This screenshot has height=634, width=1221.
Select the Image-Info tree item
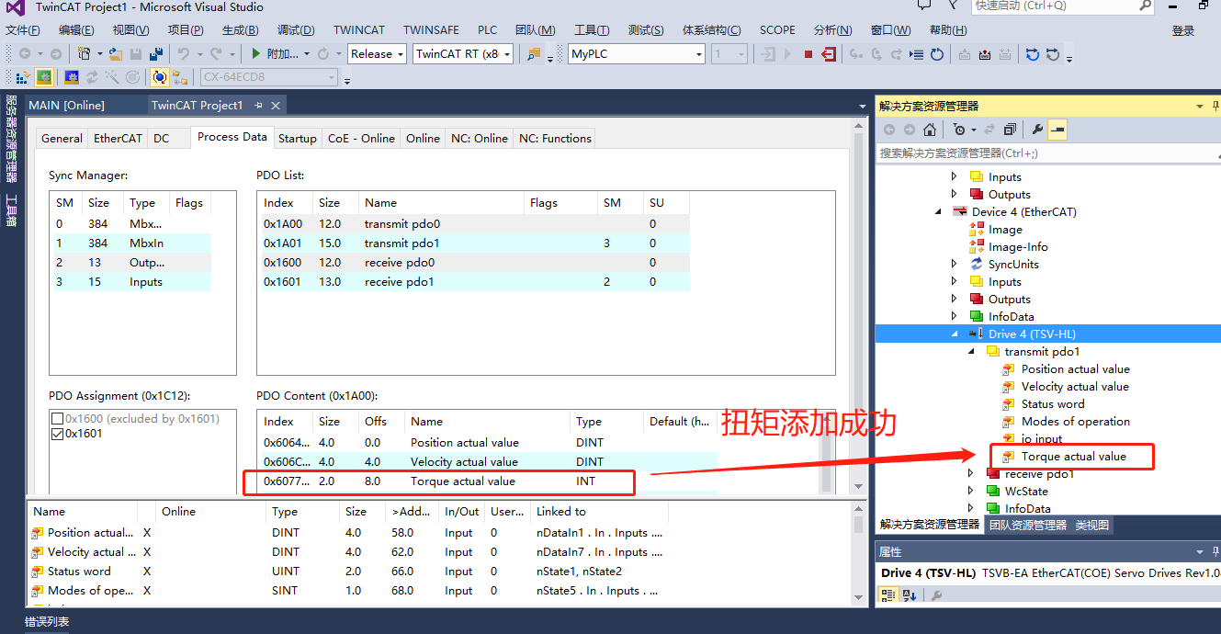click(x=1018, y=246)
